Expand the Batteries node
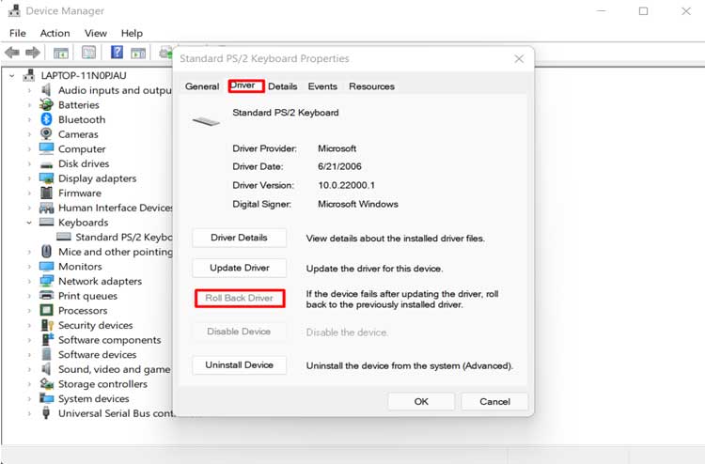This screenshot has width=705, height=464. (x=30, y=105)
